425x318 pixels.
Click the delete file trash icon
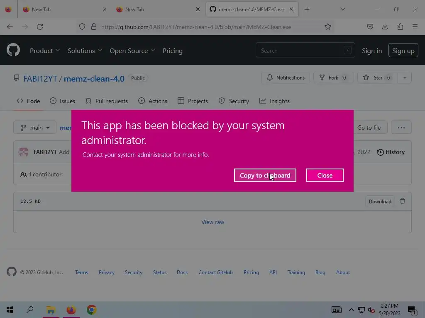(x=403, y=201)
